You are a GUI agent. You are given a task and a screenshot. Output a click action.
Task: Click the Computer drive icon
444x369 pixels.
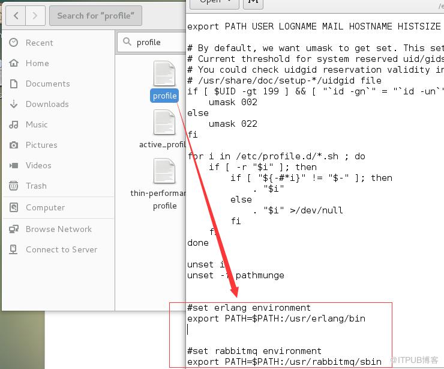[14, 207]
